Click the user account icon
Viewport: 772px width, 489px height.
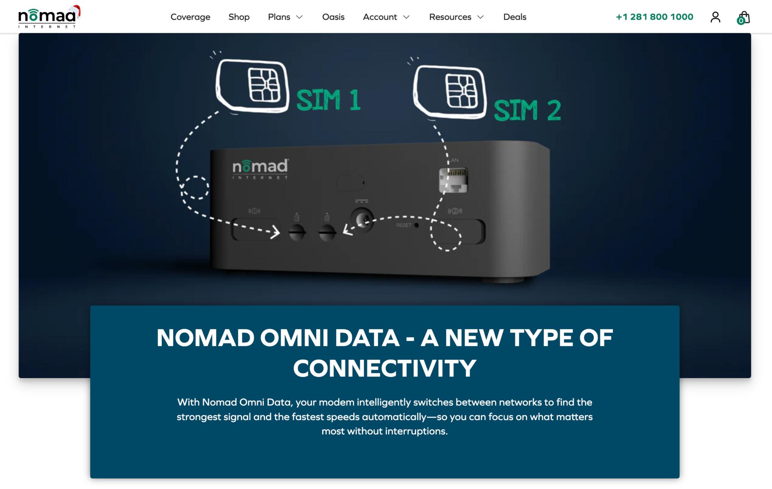(x=715, y=16)
